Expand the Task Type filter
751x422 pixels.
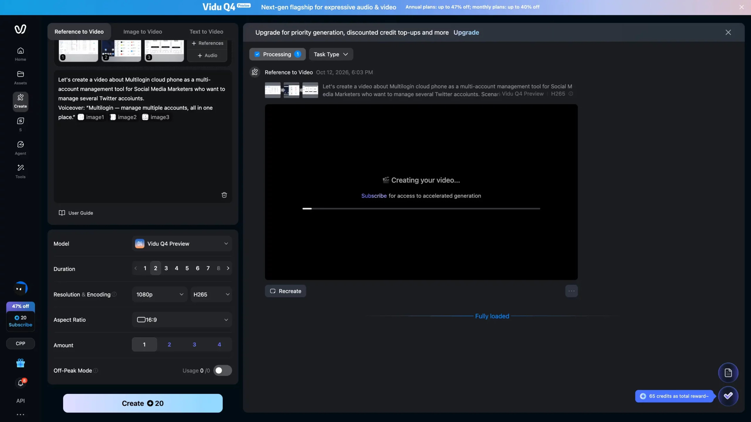pyautogui.click(x=331, y=54)
